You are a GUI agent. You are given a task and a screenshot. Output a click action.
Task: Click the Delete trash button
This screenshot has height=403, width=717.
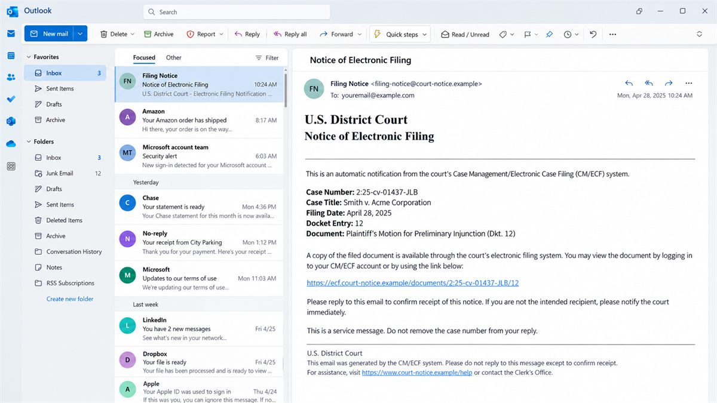114,34
